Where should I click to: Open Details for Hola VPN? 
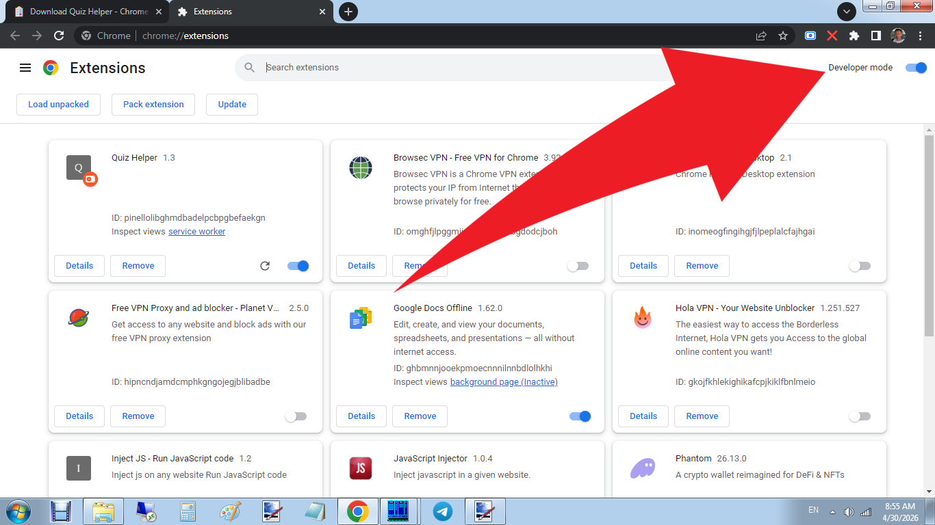point(643,416)
